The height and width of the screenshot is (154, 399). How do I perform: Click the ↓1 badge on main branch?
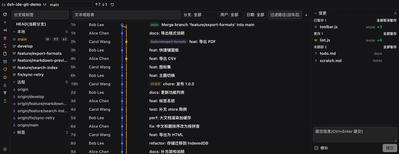pos(64,39)
